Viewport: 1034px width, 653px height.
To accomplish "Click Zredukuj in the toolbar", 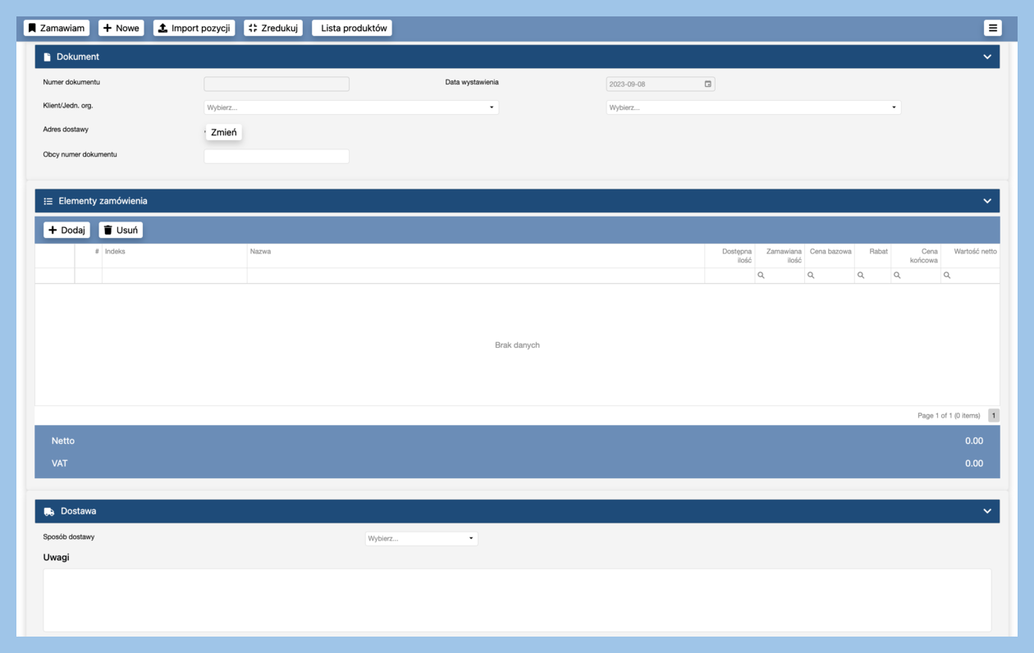I will coord(272,28).
